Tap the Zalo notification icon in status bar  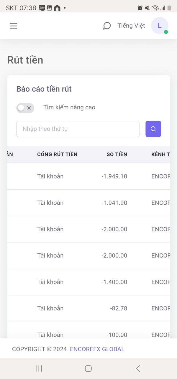(42, 8)
